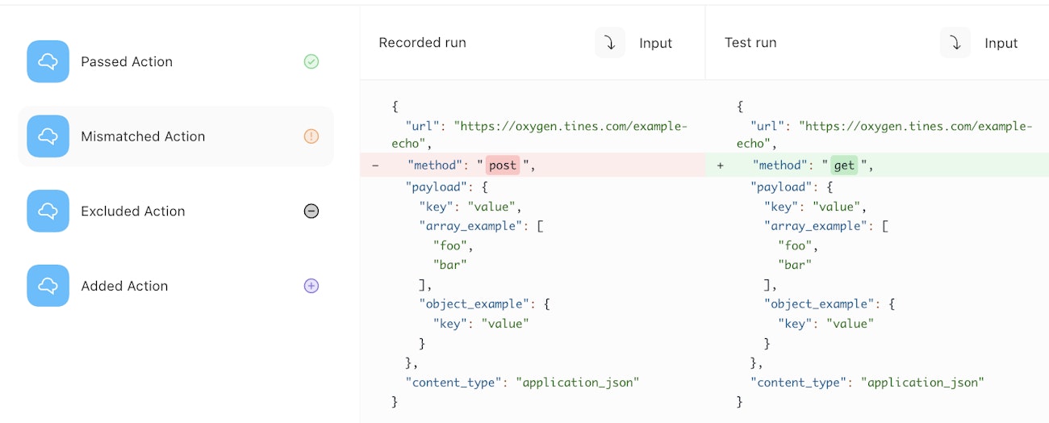
Task: Click the green passed checkmark status icon
Action: pos(311,61)
